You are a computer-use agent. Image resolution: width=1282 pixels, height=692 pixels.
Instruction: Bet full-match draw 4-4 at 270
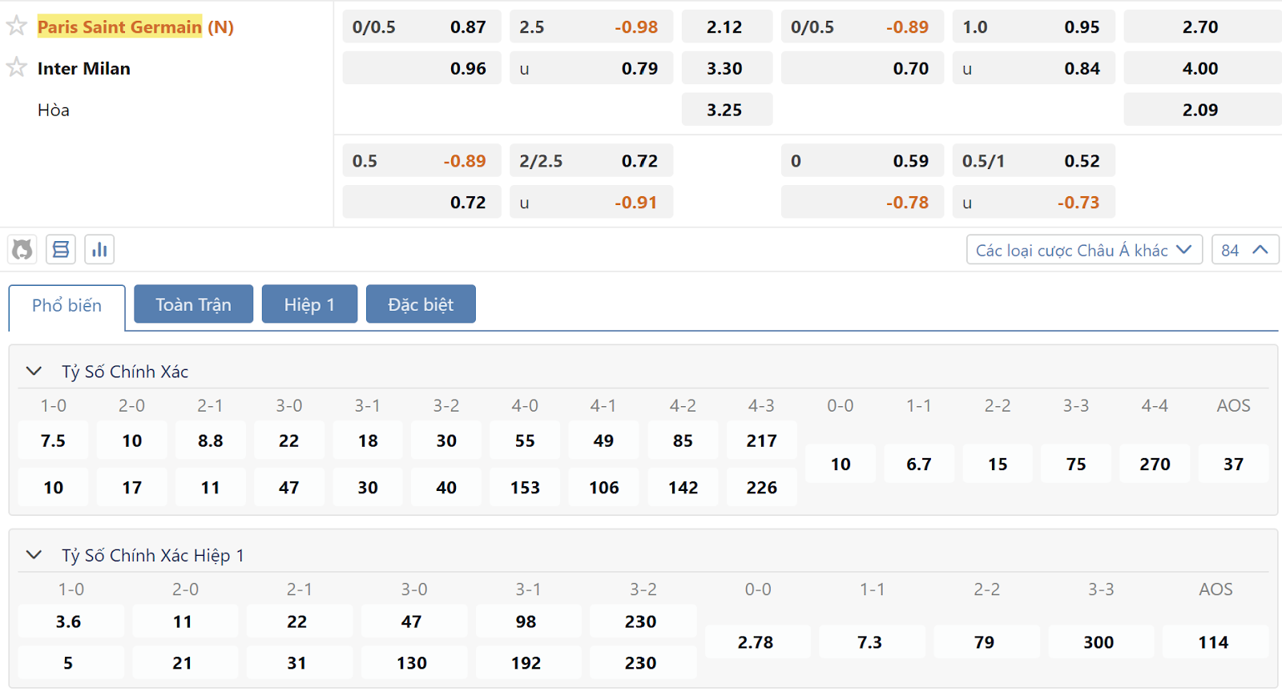point(1155,464)
